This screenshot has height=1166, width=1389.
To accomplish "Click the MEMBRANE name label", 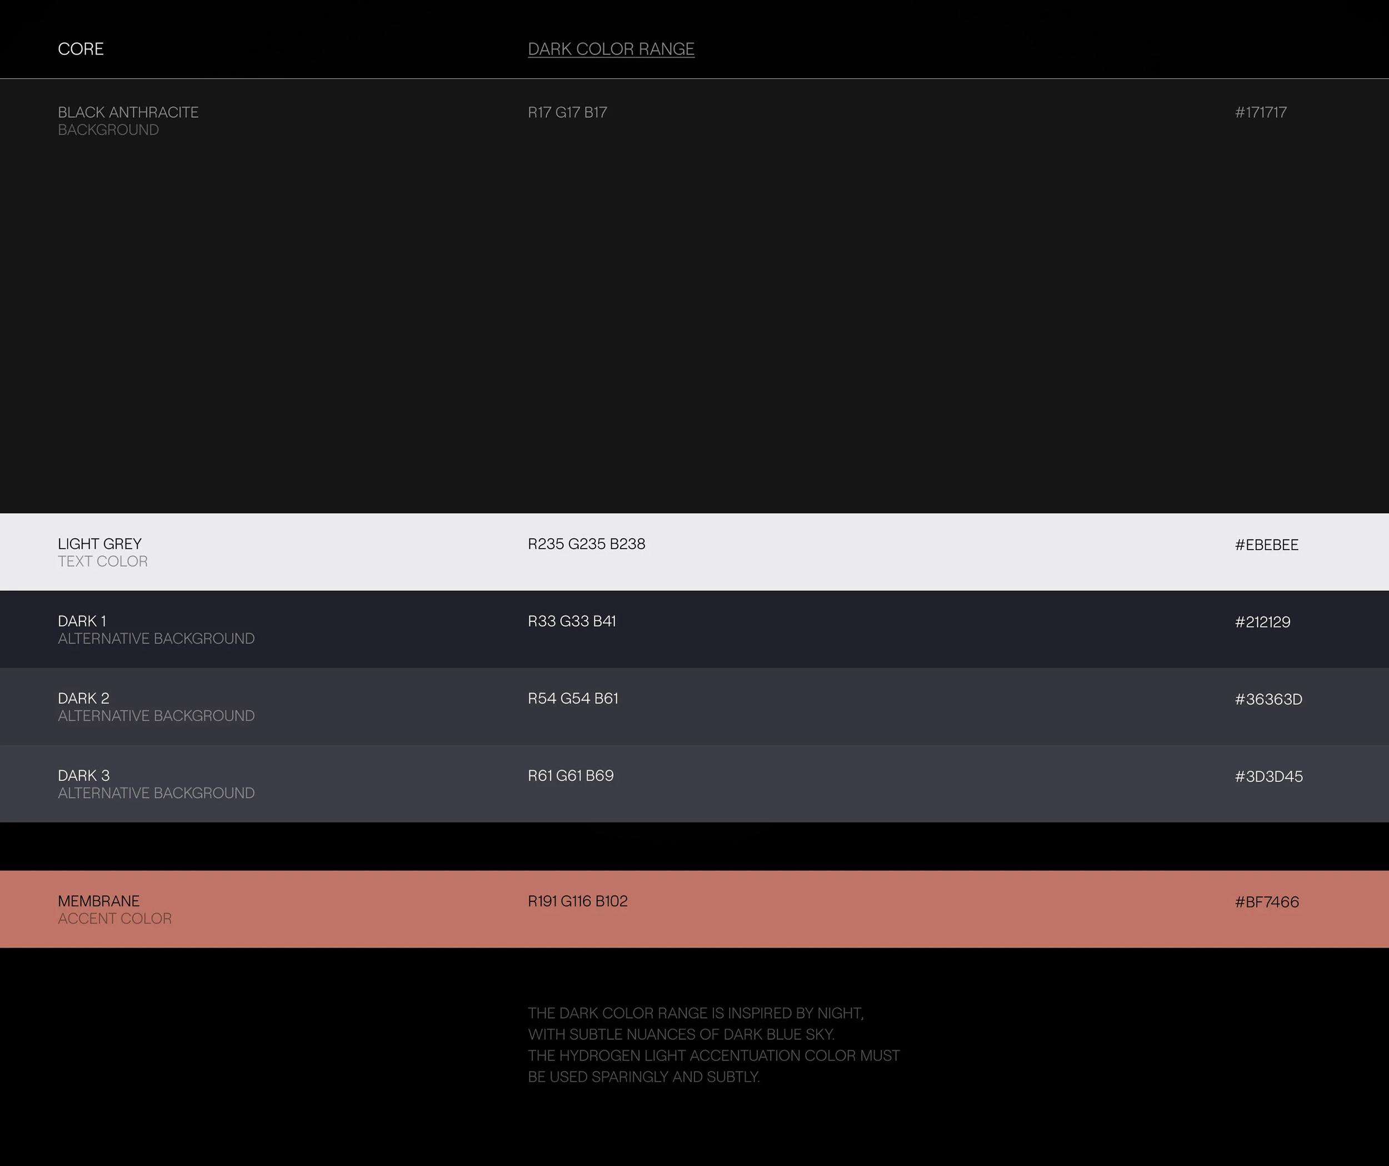I will tap(98, 901).
